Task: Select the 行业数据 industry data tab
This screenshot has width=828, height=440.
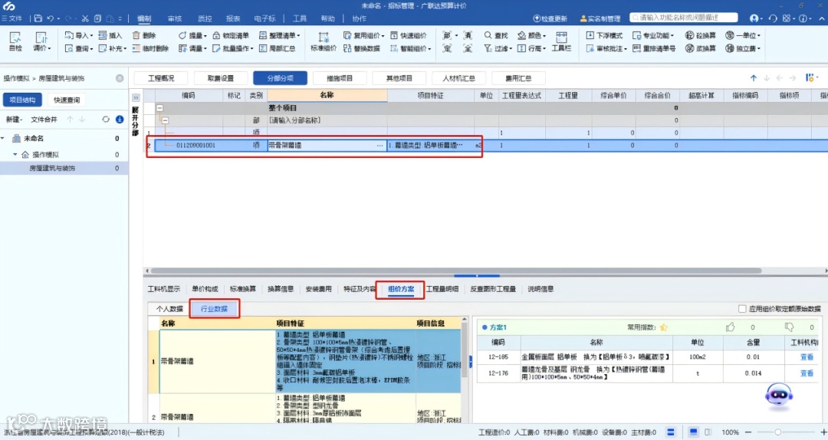Action: 214,308
